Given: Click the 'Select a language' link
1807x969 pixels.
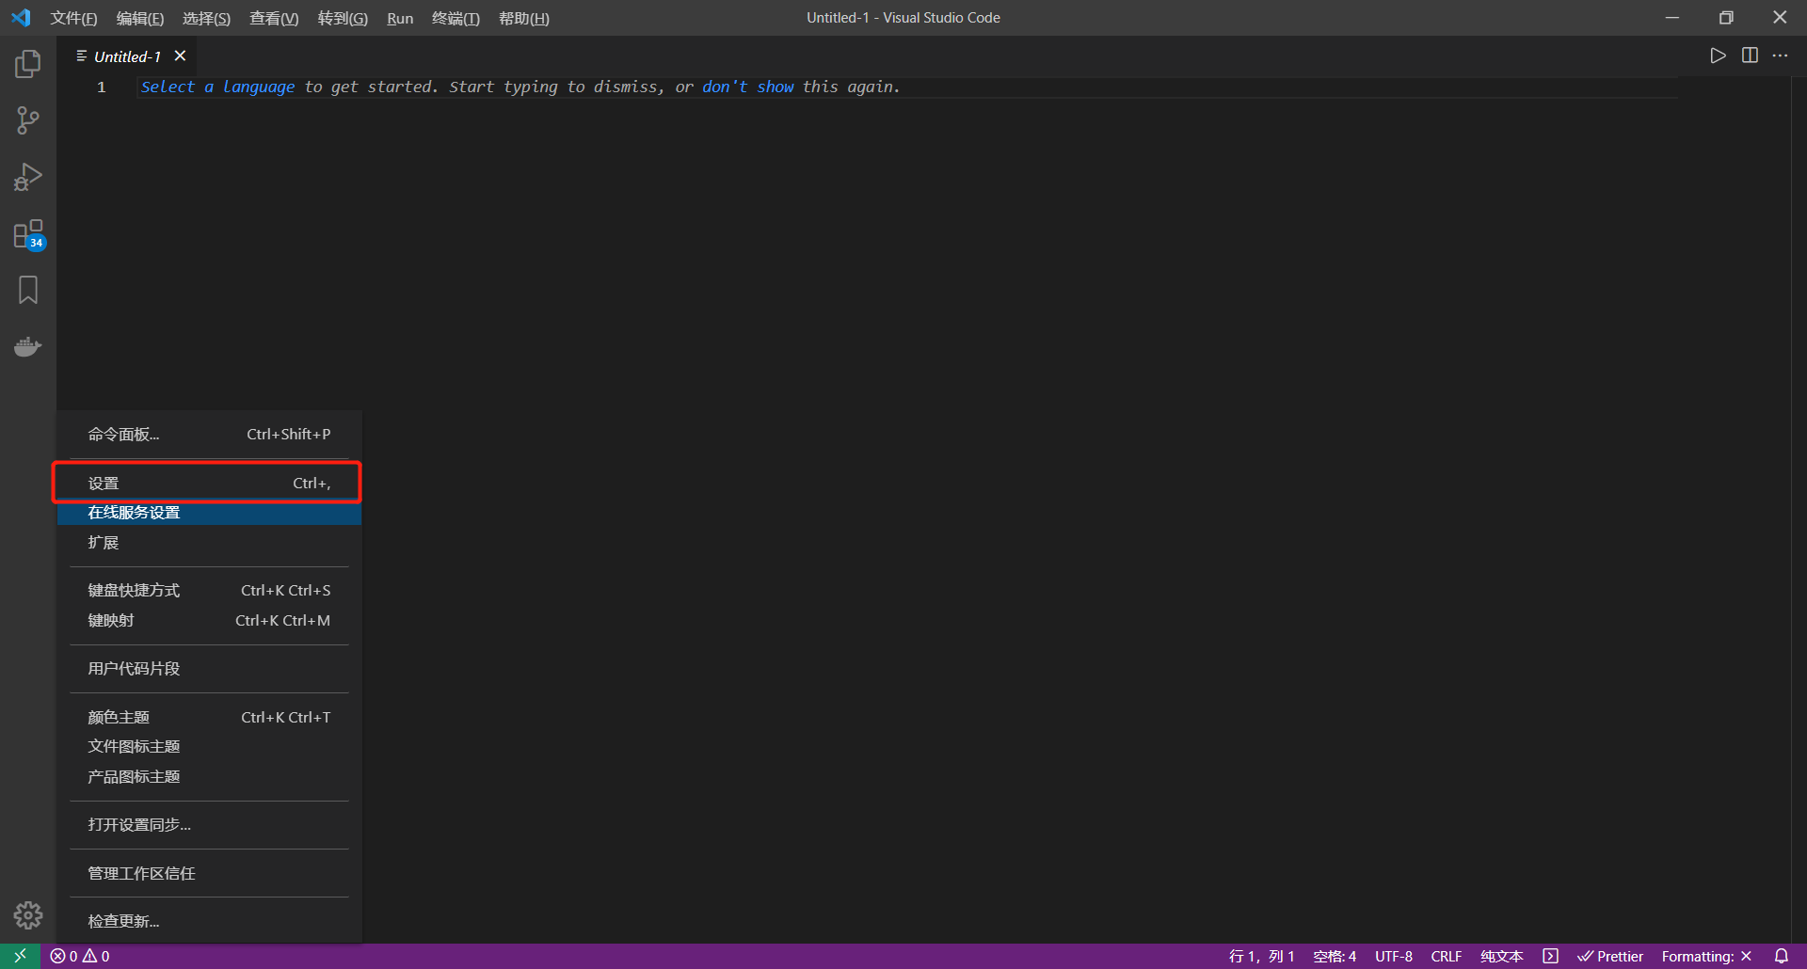Looking at the screenshot, I should click(217, 87).
